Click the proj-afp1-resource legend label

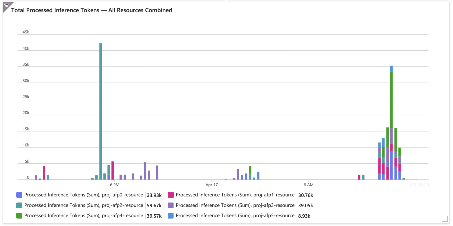click(x=235, y=195)
